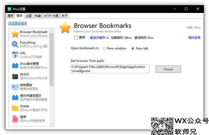Select the 程序 pink EXE icon

tap(15, 119)
